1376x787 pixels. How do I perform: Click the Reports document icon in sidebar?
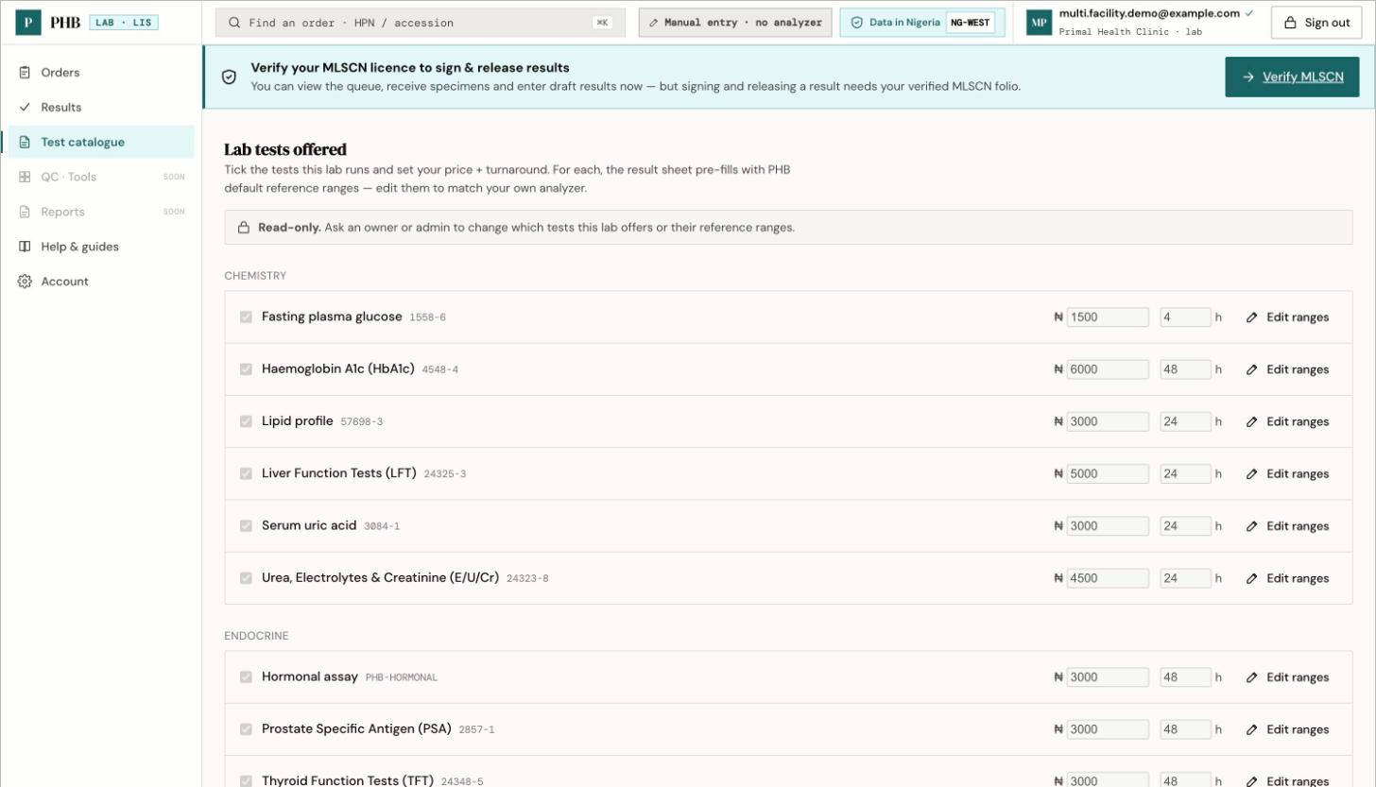[25, 213]
